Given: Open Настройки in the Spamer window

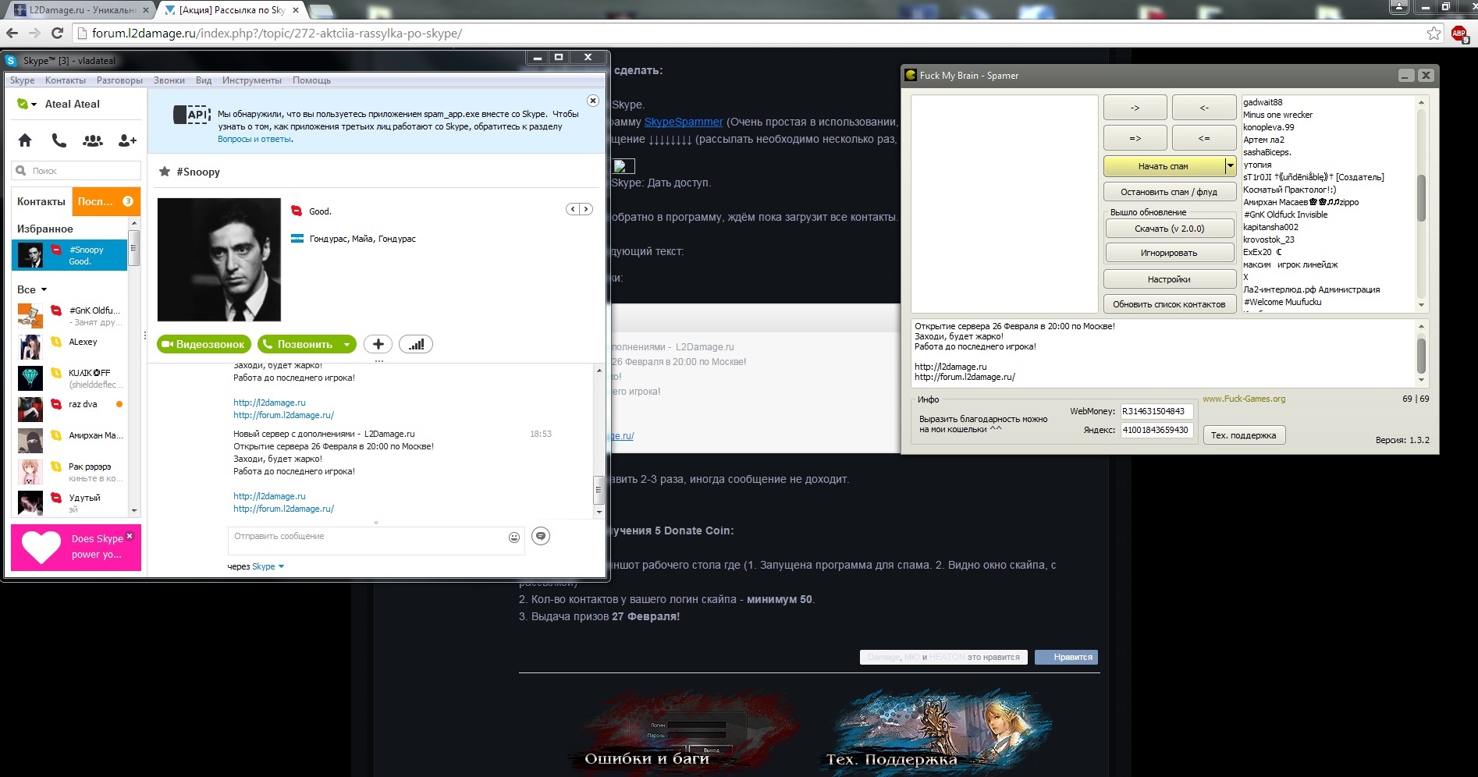Looking at the screenshot, I should click(x=1169, y=279).
